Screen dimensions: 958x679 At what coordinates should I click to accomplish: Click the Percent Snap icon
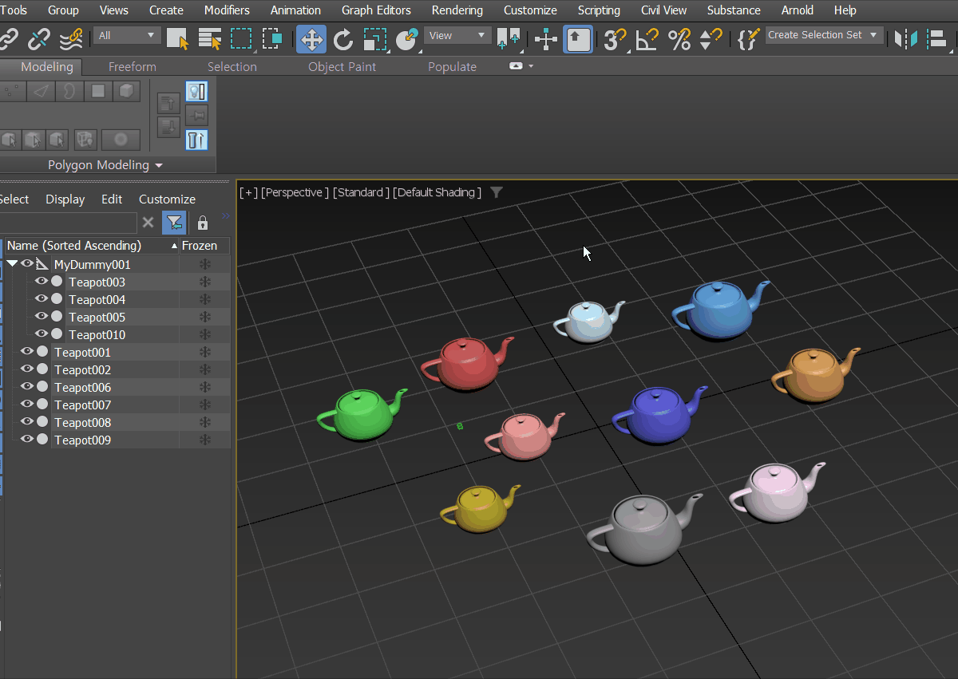(x=679, y=39)
